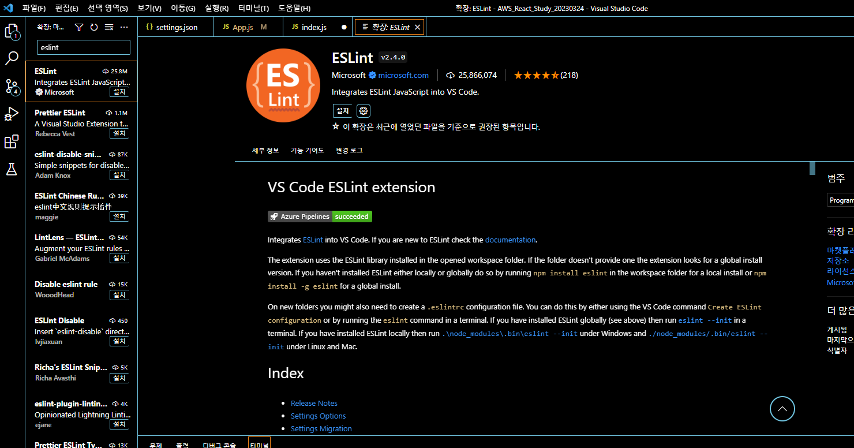The width and height of the screenshot is (854, 448).
Task: Switch to the App.js editor tab
Action: (248, 27)
